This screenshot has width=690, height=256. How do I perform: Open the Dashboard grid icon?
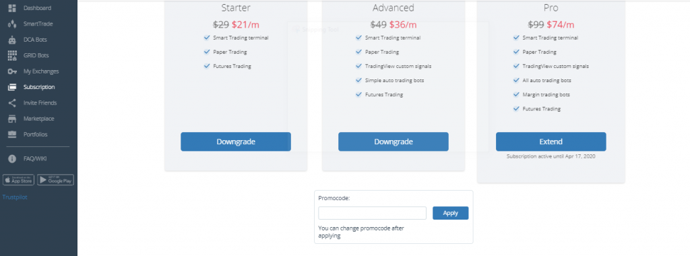click(x=12, y=8)
